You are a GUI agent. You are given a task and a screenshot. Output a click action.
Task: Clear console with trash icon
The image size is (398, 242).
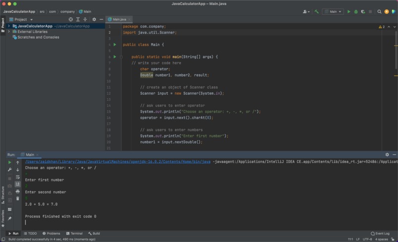(x=17, y=199)
